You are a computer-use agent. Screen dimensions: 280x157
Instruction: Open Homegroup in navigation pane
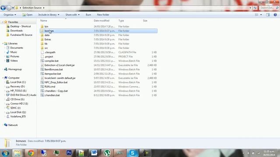[x=15, y=69]
